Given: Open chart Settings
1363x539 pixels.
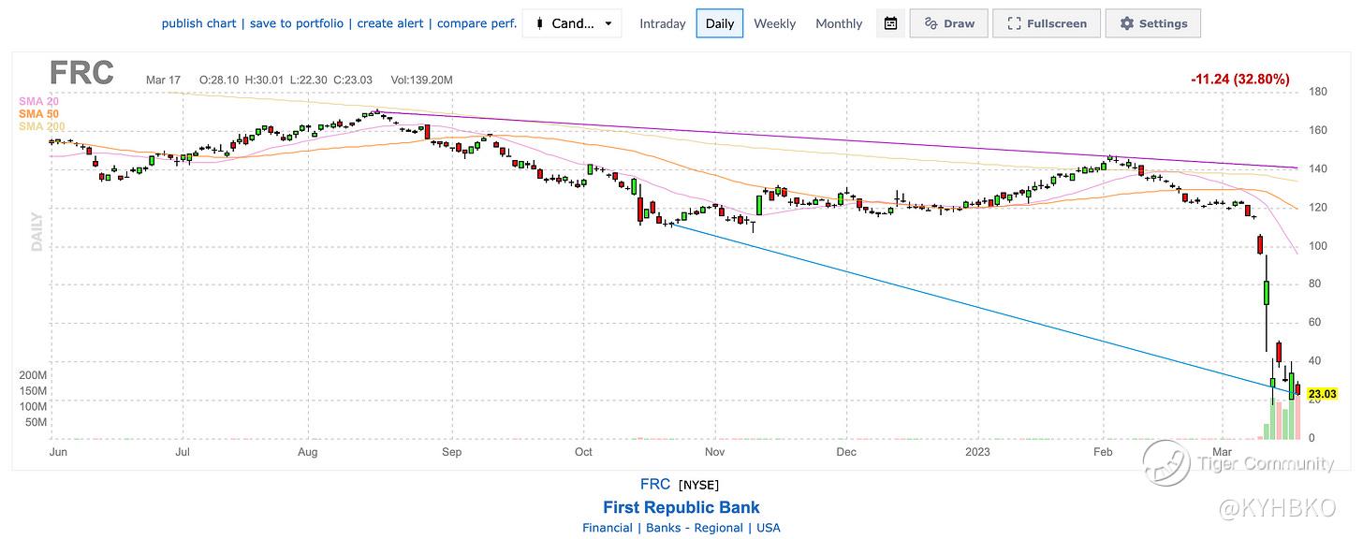Looking at the screenshot, I should click(x=1153, y=23).
